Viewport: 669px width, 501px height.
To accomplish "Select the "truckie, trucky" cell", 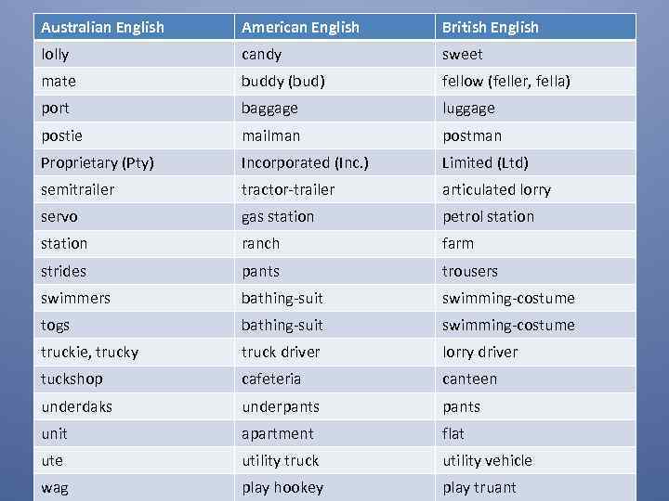I will [x=89, y=352].
